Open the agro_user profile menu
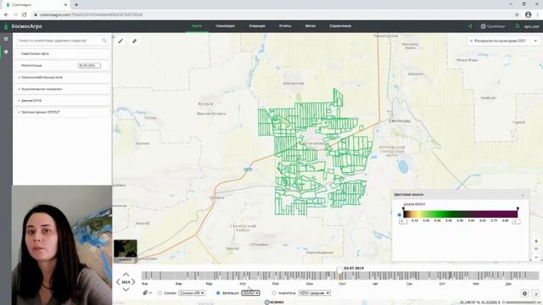Screen dimensions: 543x305 pyautogui.click(x=527, y=26)
